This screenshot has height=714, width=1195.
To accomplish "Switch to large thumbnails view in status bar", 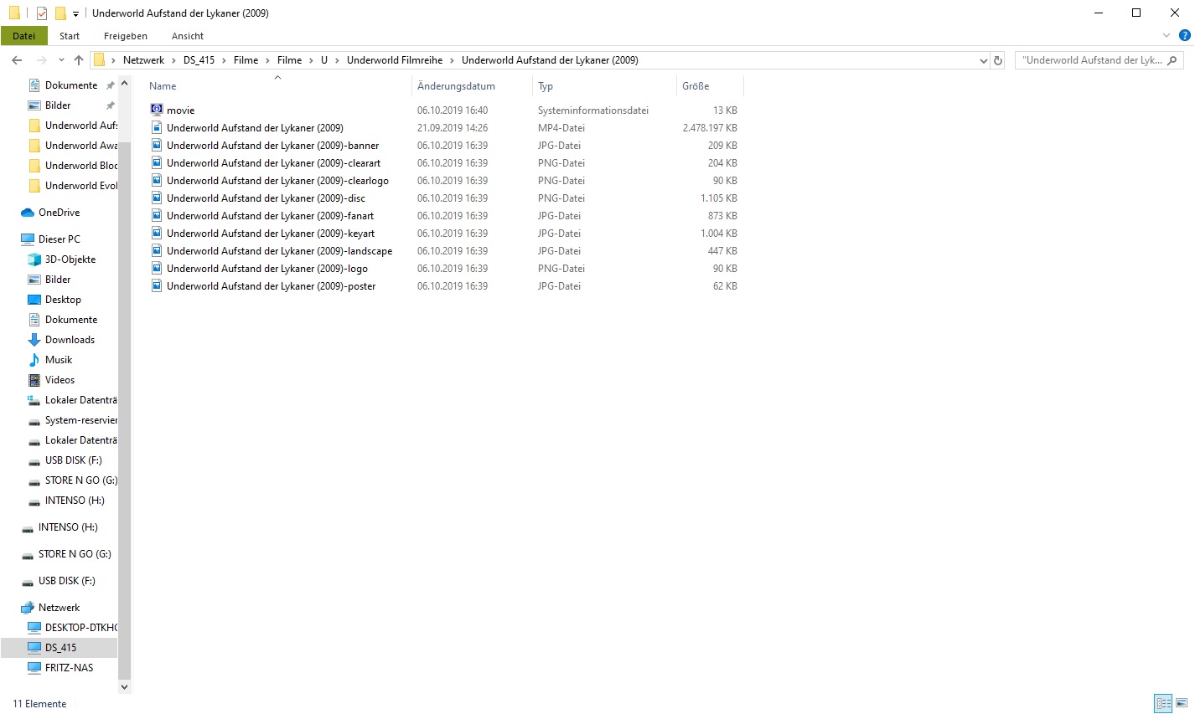I will coord(1181,703).
